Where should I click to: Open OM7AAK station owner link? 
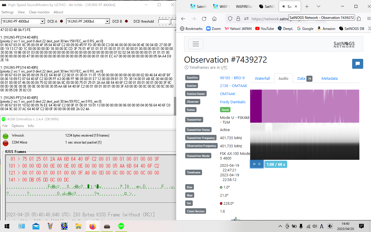[228, 94]
